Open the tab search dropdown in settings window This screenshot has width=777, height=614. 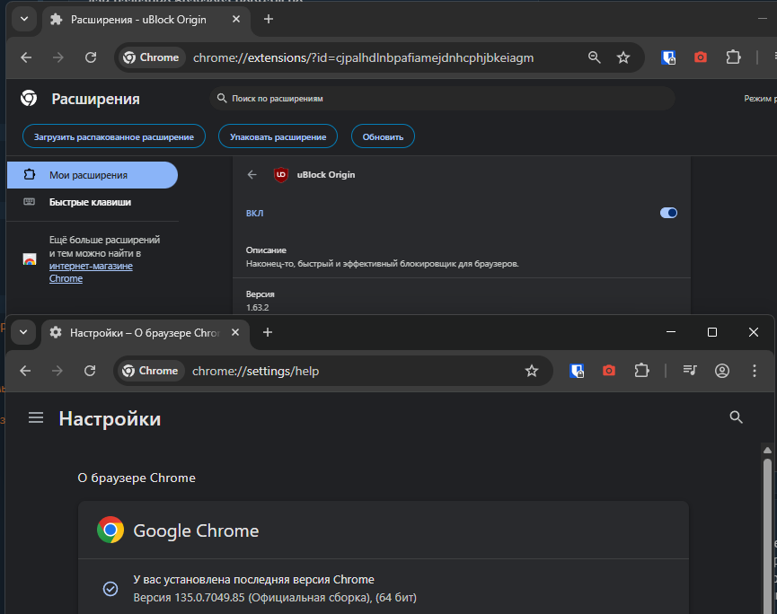click(23, 332)
